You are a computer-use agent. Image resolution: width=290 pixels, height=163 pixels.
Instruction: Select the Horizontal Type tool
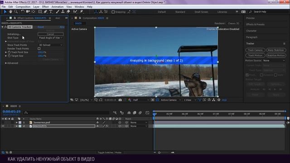(x=51, y=12)
